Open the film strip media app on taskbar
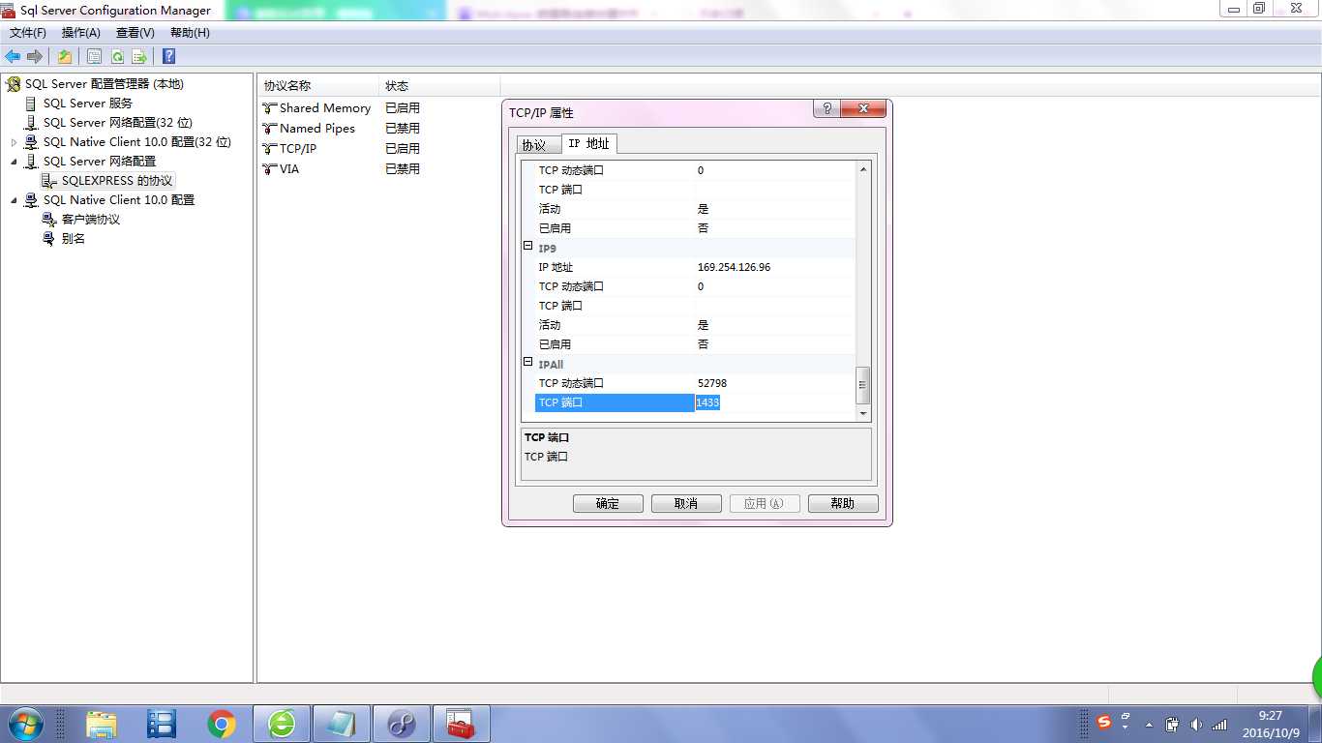This screenshot has width=1322, height=743. (162, 724)
